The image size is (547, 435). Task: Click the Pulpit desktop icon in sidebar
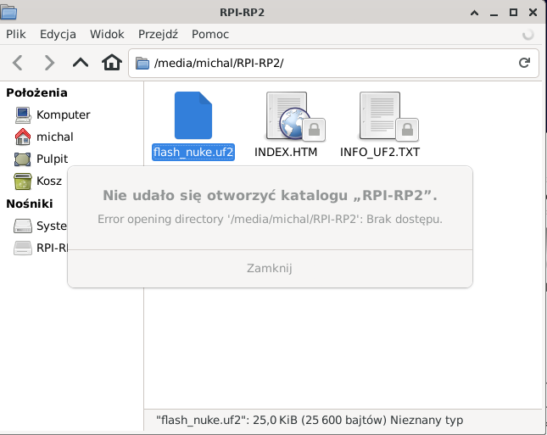23,159
